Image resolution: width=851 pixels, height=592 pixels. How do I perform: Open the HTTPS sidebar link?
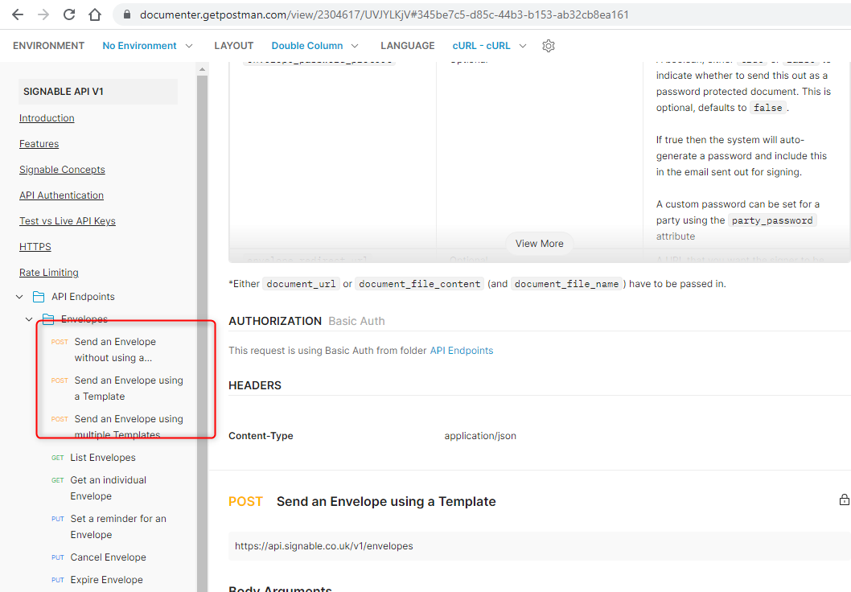click(x=35, y=247)
